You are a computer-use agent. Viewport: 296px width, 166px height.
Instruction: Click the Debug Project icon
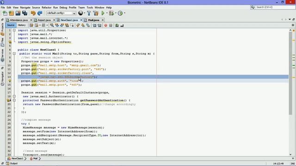[x=111, y=13]
